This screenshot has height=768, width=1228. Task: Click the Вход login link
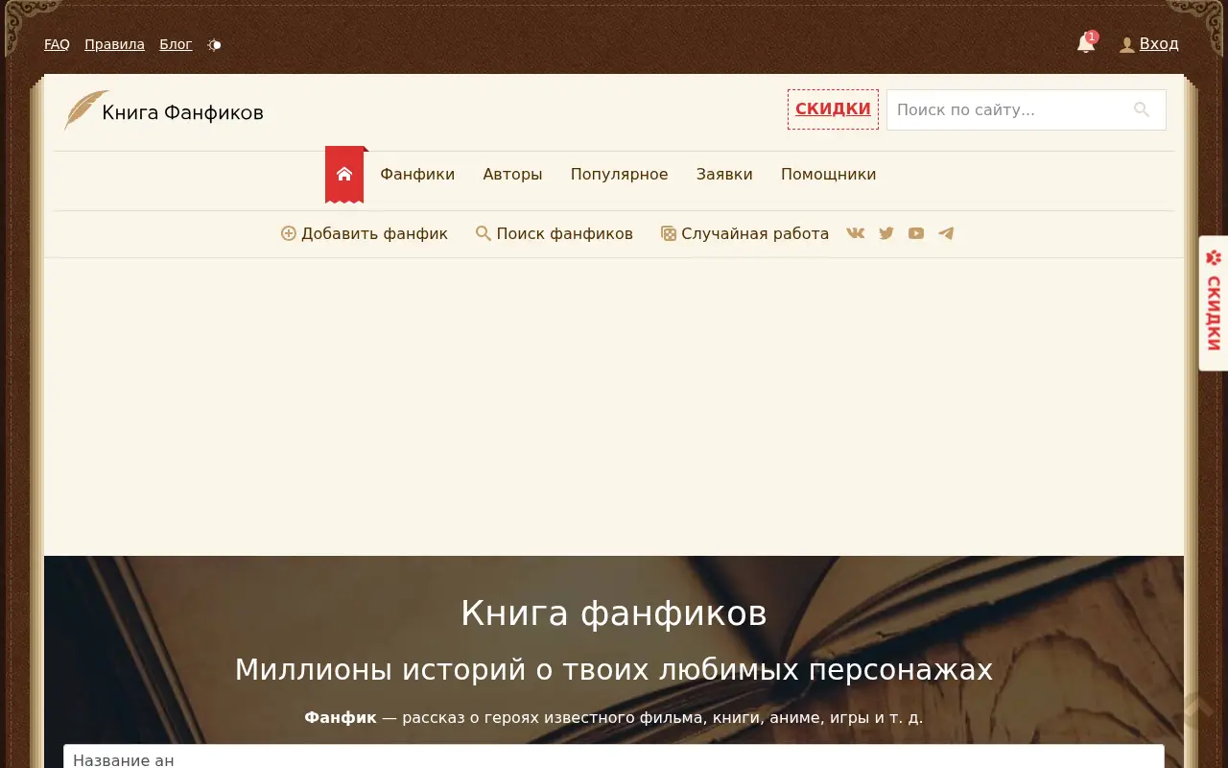pyautogui.click(x=1159, y=43)
